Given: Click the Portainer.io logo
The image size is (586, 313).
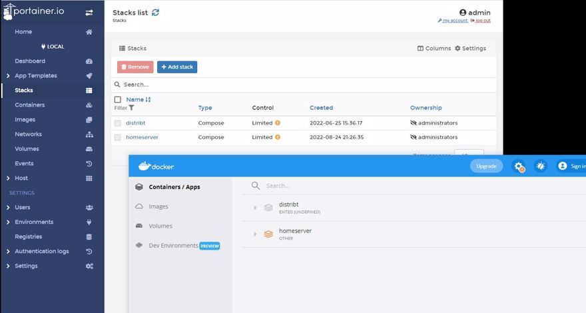Looking at the screenshot, I should [x=34, y=11].
